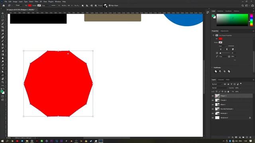Click Pathfinder subtract front shape icon
Viewport: 255px width, 143px height.
pyautogui.click(x=220, y=71)
